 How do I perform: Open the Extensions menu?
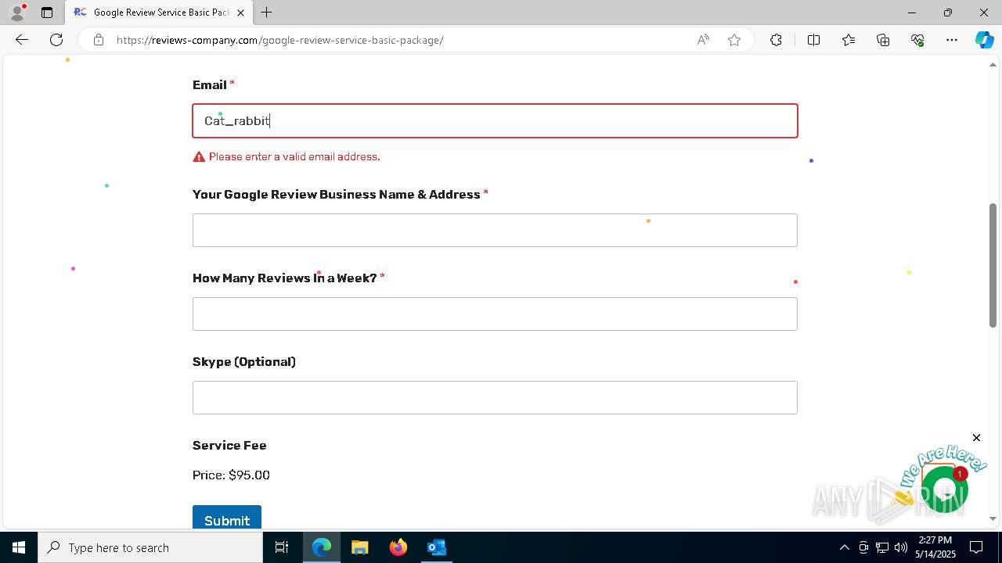(776, 40)
